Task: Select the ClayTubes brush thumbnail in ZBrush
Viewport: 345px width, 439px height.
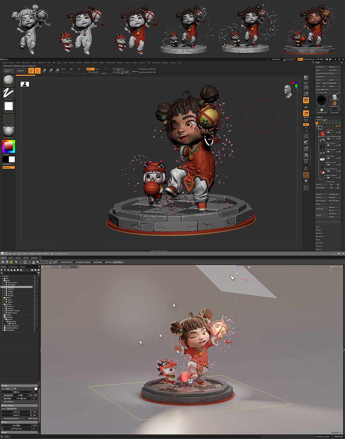Action: pos(9,81)
